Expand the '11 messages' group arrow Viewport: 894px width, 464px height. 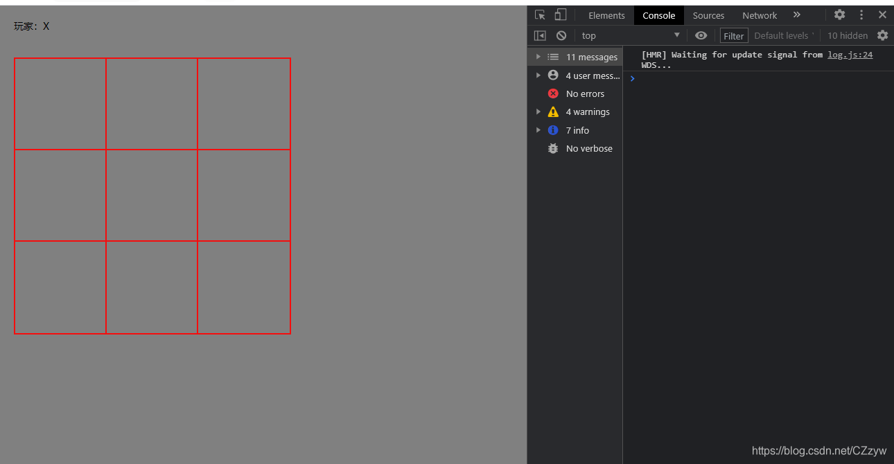click(x=538, y=57)
